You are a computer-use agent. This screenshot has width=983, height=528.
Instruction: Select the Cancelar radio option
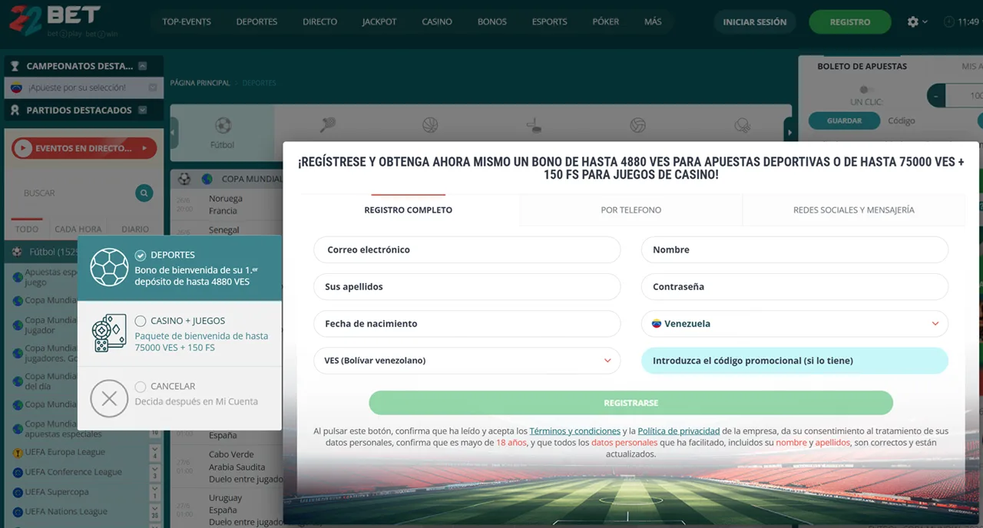pos(140,387)
